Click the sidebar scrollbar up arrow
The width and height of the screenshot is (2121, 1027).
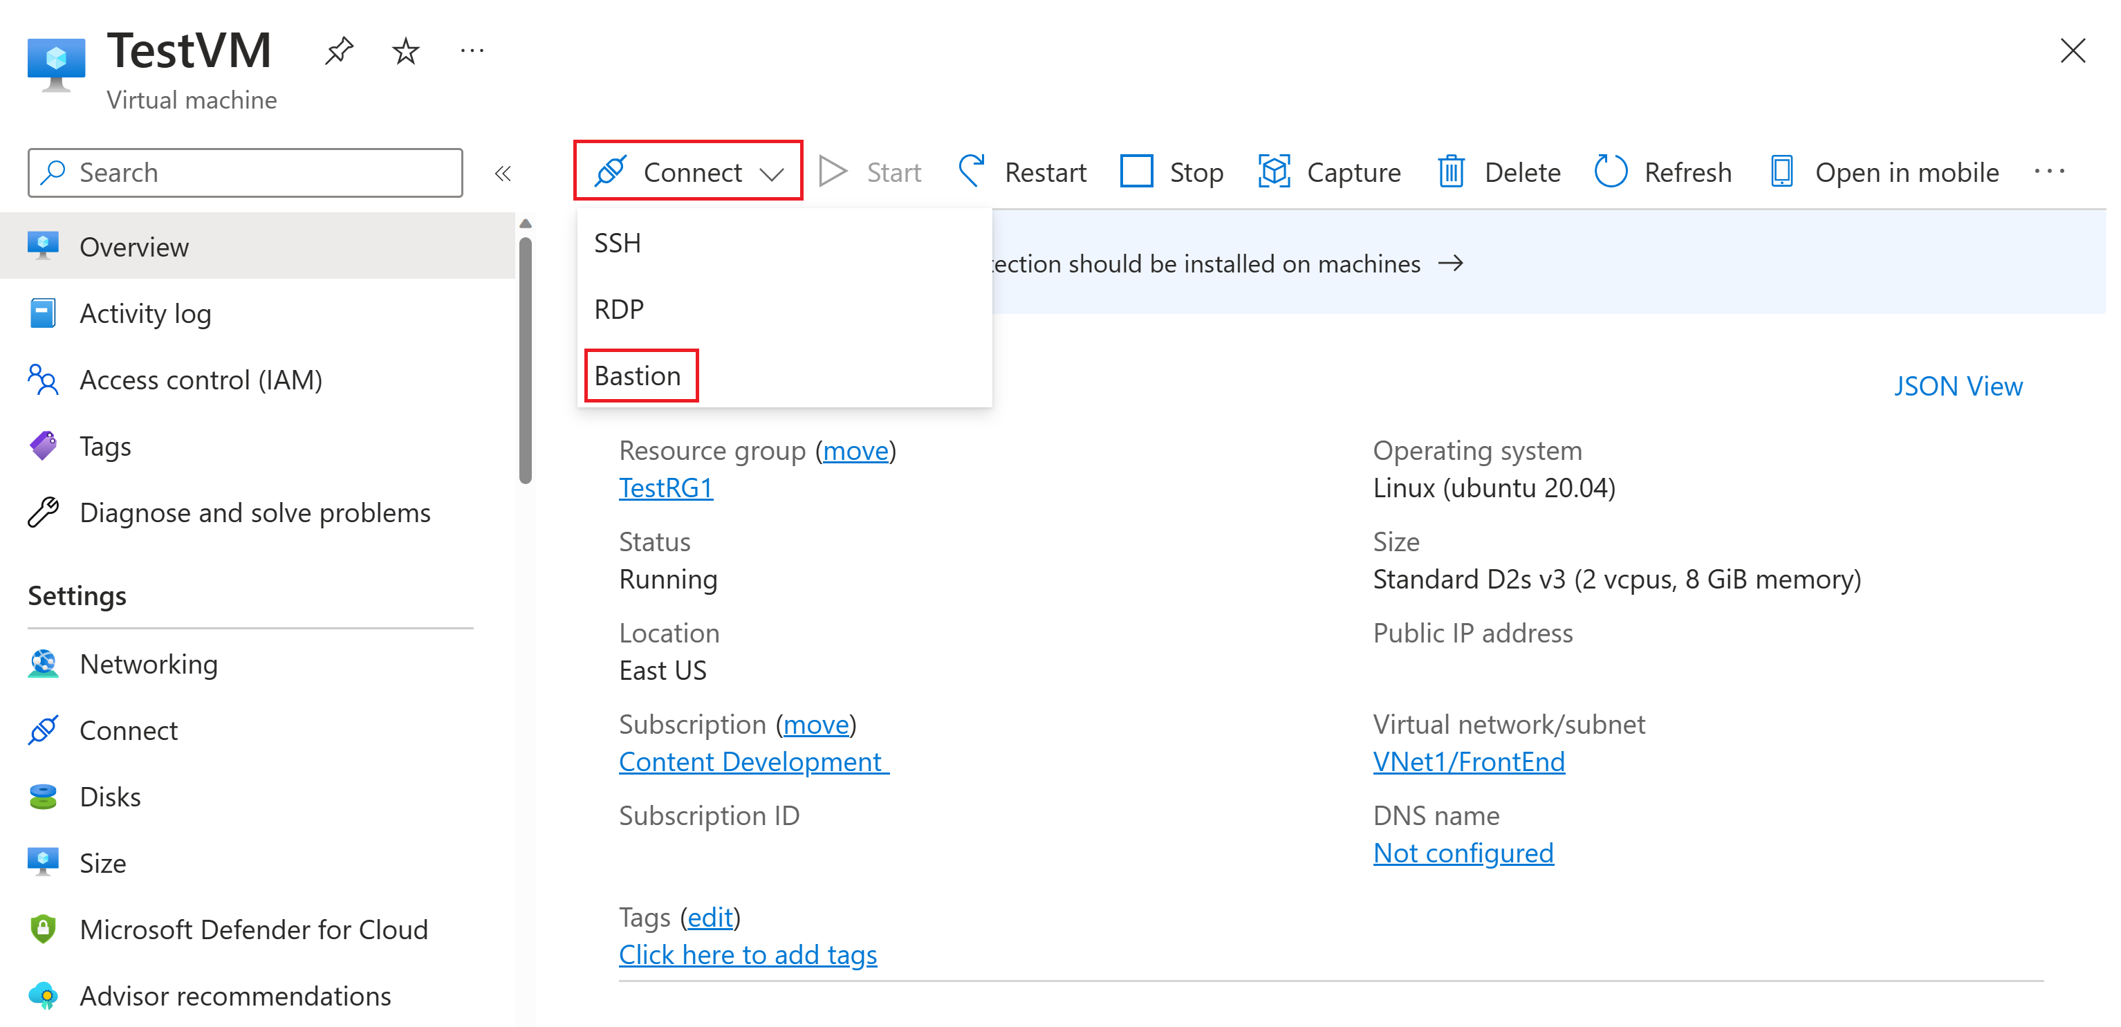(526, 223)
